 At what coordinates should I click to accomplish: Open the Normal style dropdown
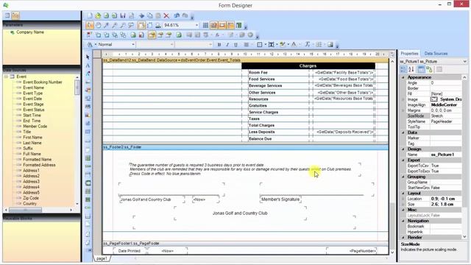(133, 44)
